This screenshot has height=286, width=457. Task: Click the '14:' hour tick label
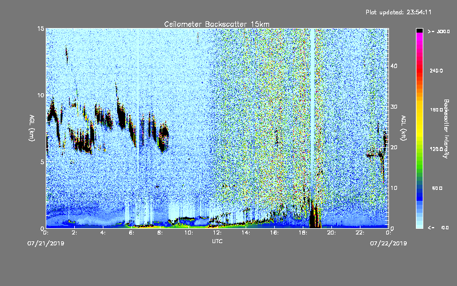click(246, 233)
